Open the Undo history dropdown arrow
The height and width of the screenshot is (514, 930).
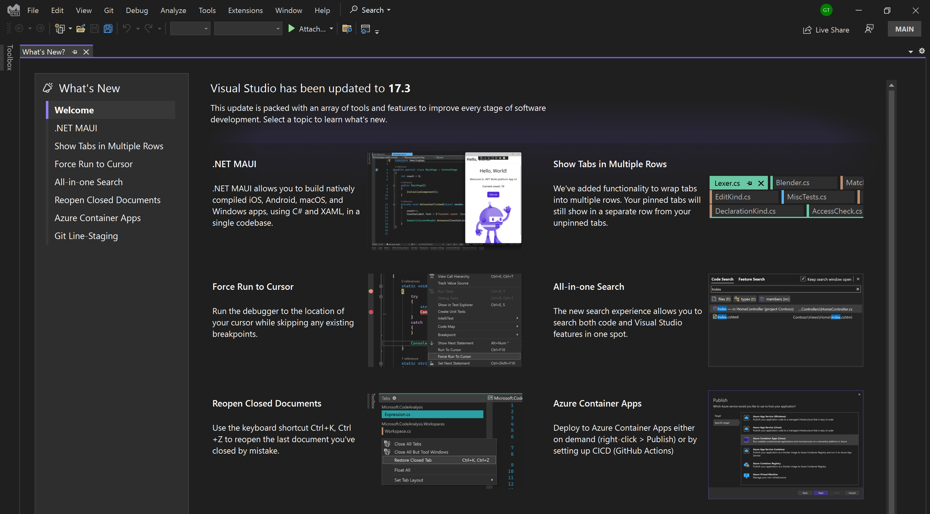[x=138, y=28]
